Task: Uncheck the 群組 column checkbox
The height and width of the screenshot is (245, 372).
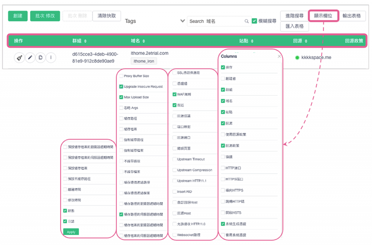Action: 223,90
